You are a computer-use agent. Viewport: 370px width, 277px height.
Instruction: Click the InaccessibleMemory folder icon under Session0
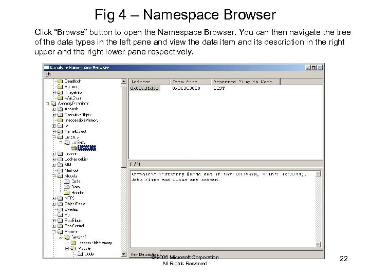[74, 243]
